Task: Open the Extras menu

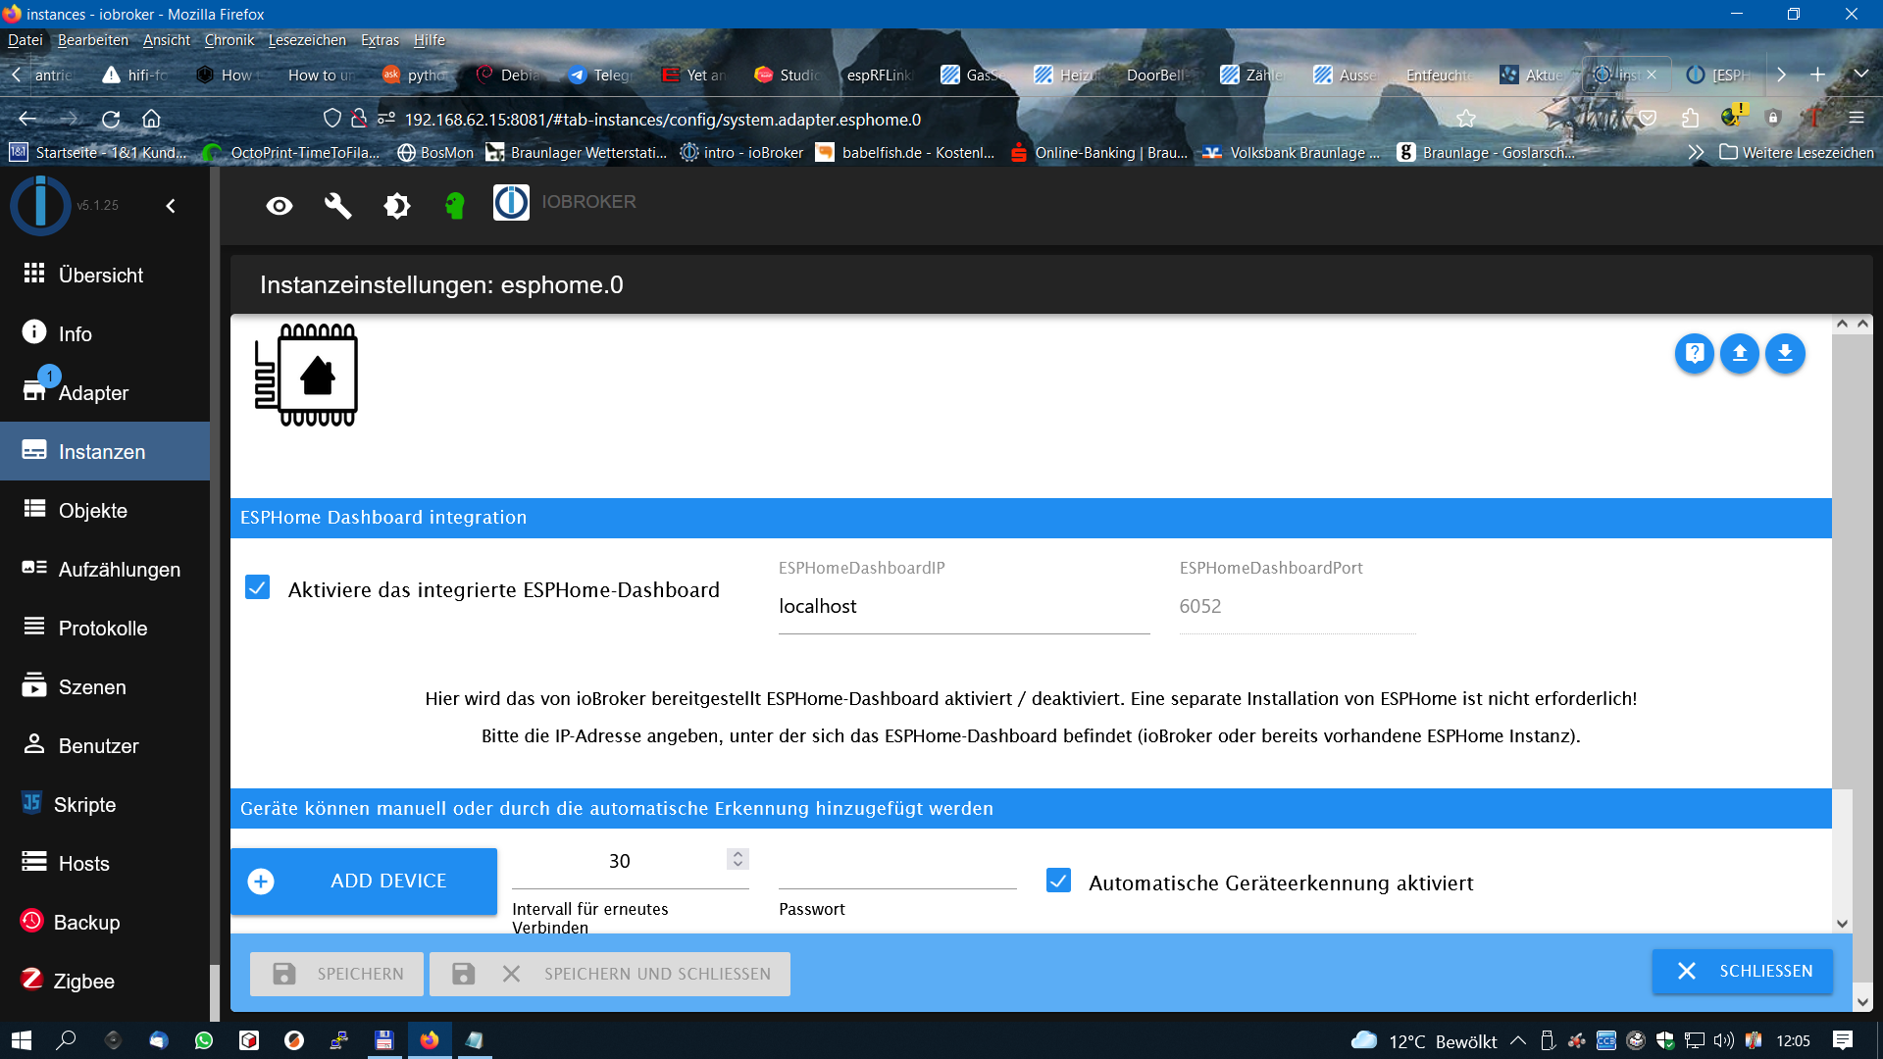Action: click(380, 40)
